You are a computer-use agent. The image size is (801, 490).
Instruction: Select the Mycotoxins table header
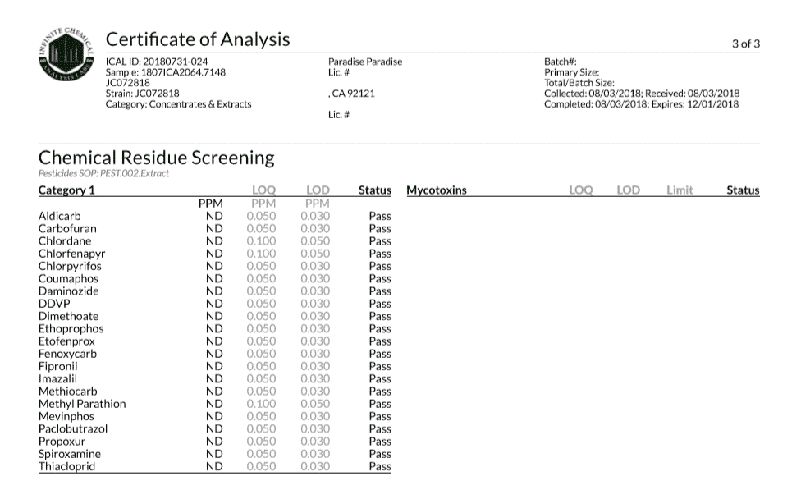437,190
